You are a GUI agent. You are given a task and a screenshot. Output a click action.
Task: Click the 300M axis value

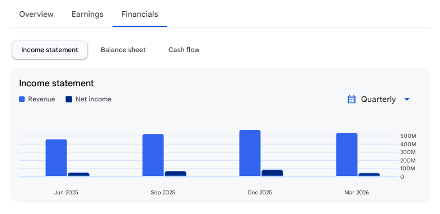pyautogui.click(x=408, y=152)
